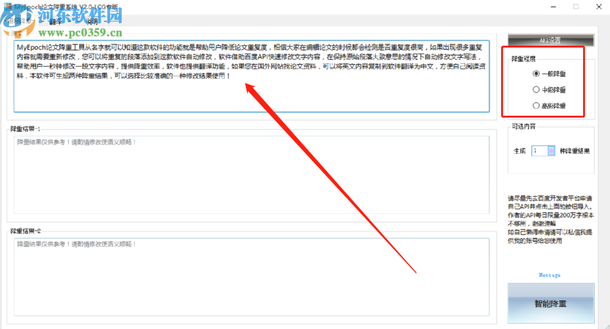610x329 pixels.
Task: Close the MyEpoch window
Action: 599,7
